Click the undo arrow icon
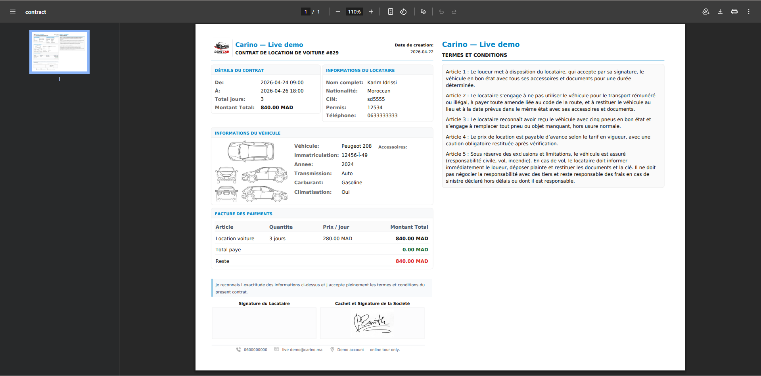 click(441, 12)
